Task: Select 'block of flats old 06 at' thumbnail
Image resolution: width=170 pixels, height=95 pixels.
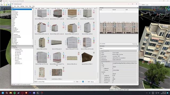Action: pos(42,42)
